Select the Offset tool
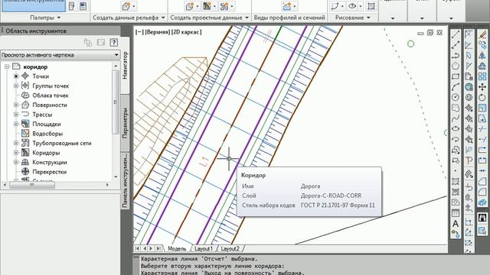Viewport: 490px width, 275px height. (x=482, y=66)
